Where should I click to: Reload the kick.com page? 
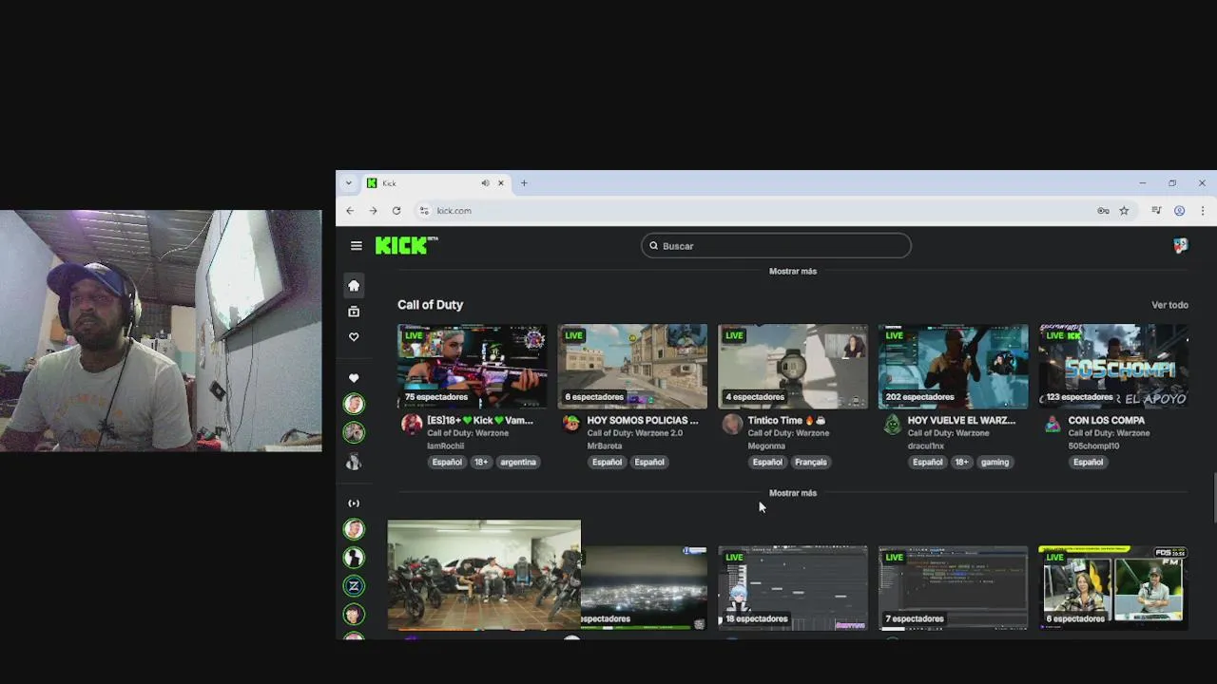point(396,211)
